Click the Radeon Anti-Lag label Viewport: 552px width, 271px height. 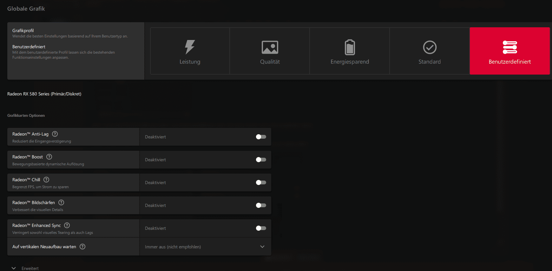(30, 134)
